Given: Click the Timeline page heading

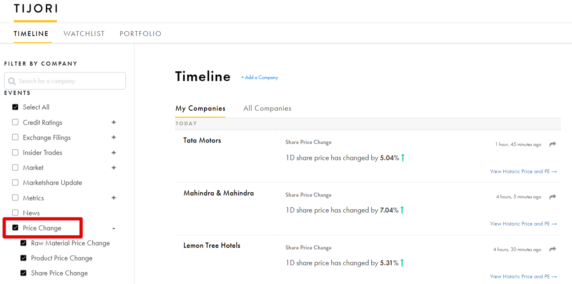Looking at the screenshot, I should point(203,77).
